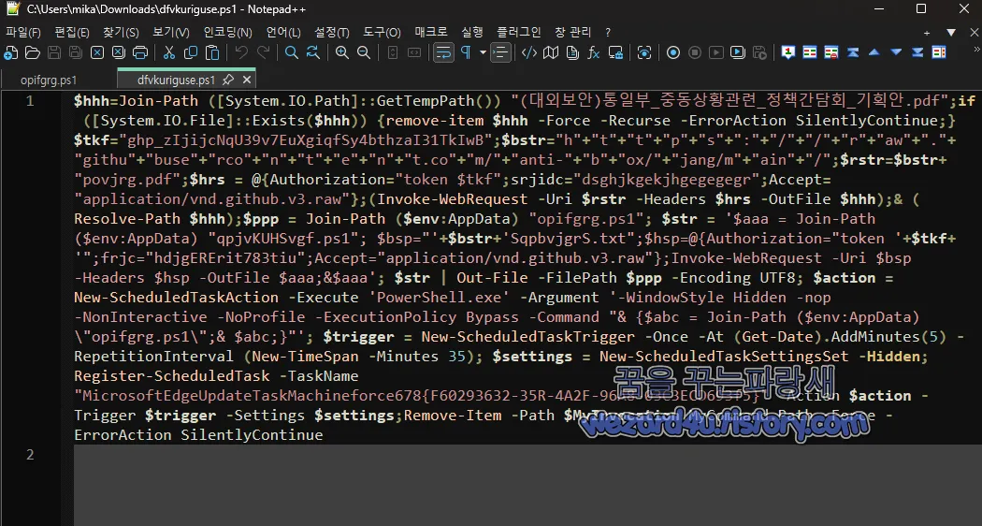Toggle macro recording with the record button

(x=673, y=52)
